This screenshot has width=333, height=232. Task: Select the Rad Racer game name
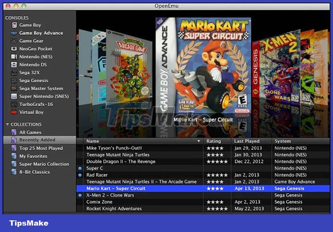(x=97, y=175)
